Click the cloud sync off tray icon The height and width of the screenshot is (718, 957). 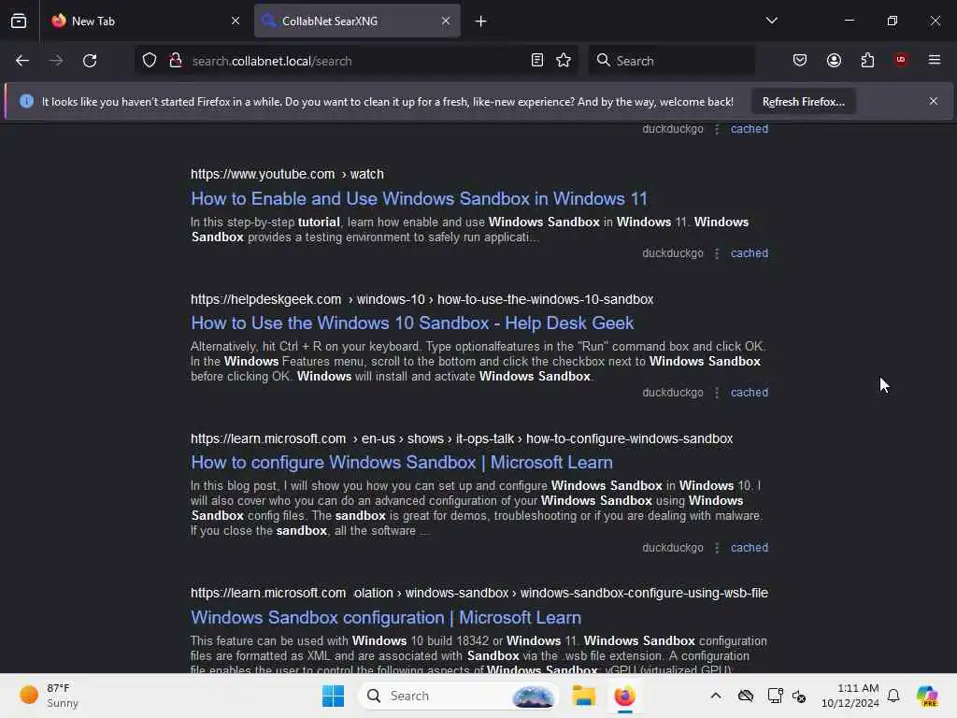[x=745, y=696]
